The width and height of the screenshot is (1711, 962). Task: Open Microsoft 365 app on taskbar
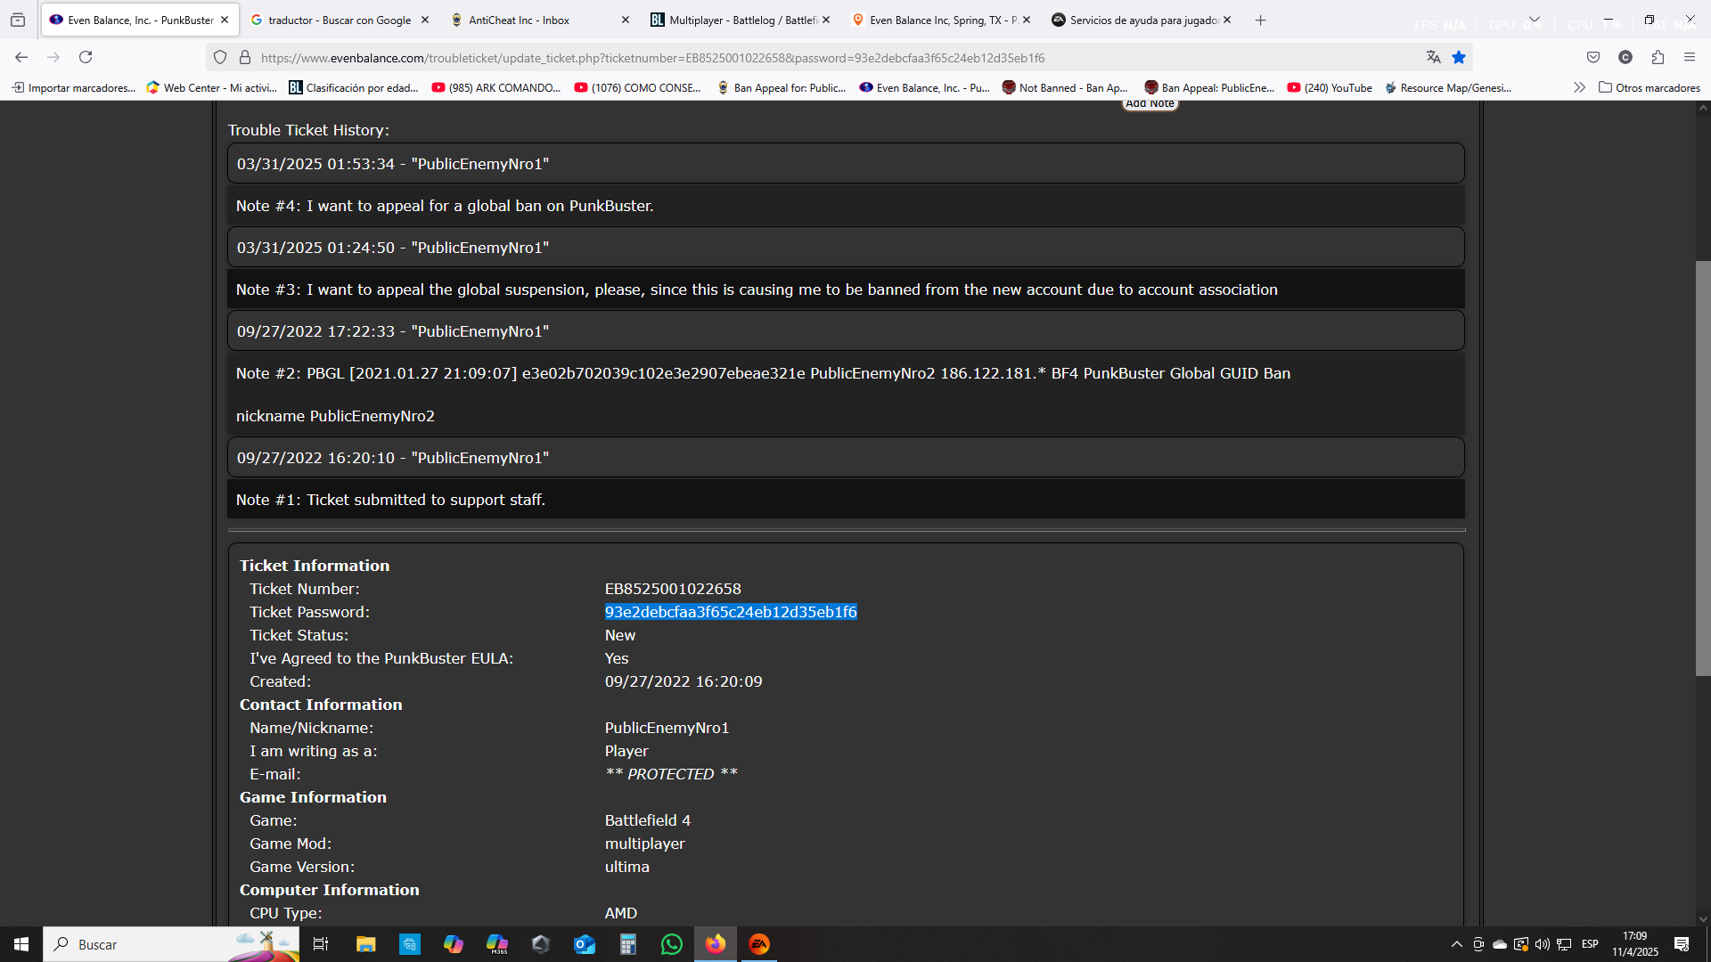(496, 944)
